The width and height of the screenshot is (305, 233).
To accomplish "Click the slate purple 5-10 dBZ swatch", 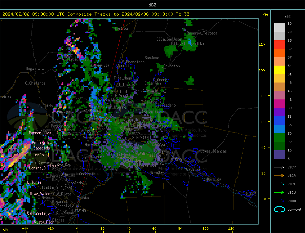I will [x=279, y=155].
